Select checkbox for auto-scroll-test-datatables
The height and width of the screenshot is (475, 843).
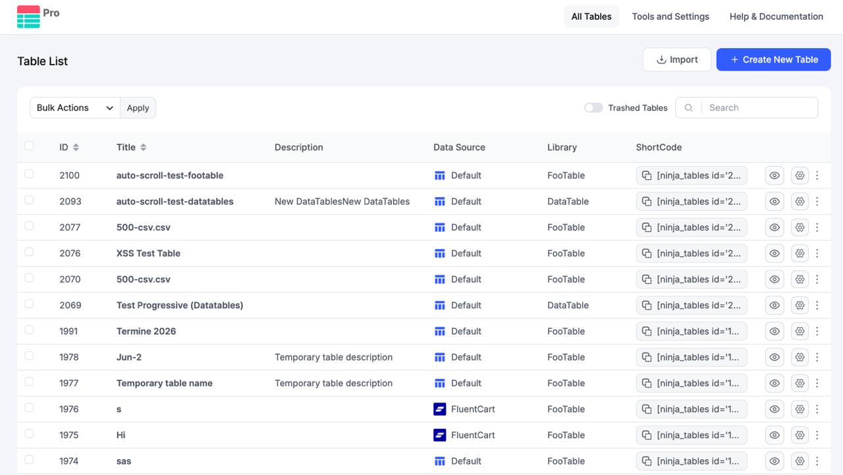click(x=29, y=200)
